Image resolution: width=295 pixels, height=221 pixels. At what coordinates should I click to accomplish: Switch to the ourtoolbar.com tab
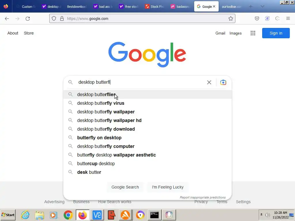click(232, 7)
